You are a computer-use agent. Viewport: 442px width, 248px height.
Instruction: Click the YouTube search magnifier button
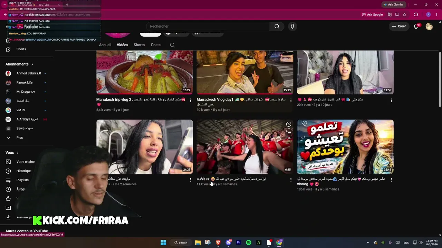tap(277, 27)
